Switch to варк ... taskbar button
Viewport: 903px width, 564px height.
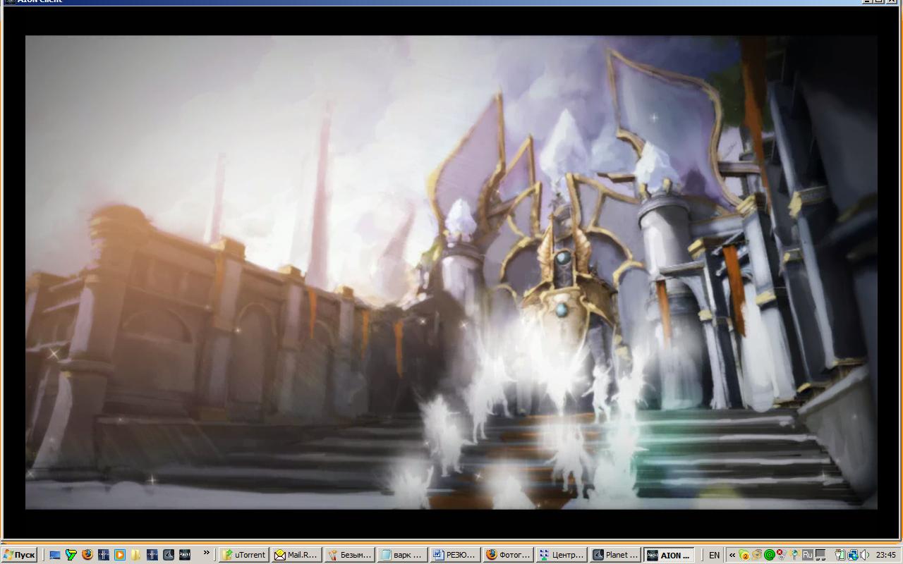click(401, 555)
